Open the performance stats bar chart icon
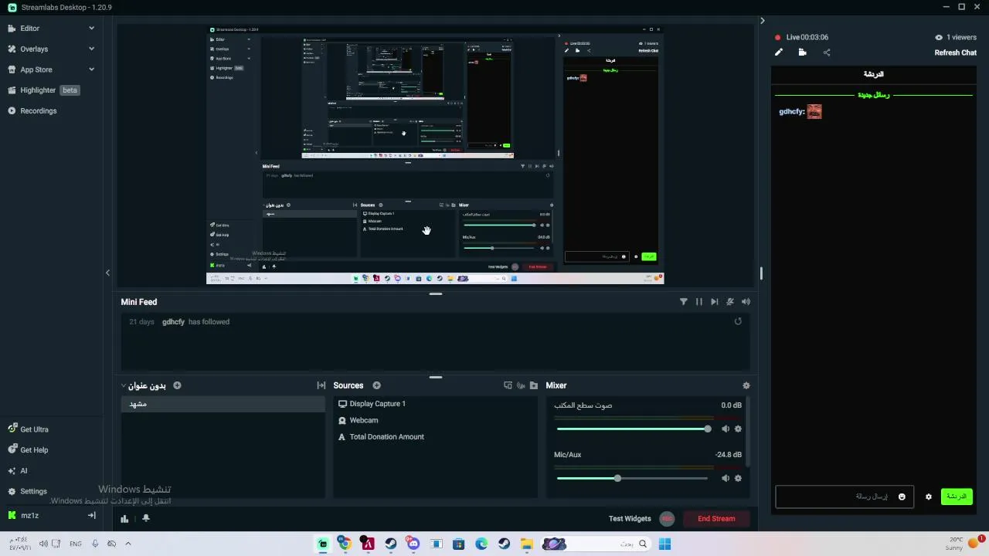The image size is (989, 556). 124,518
